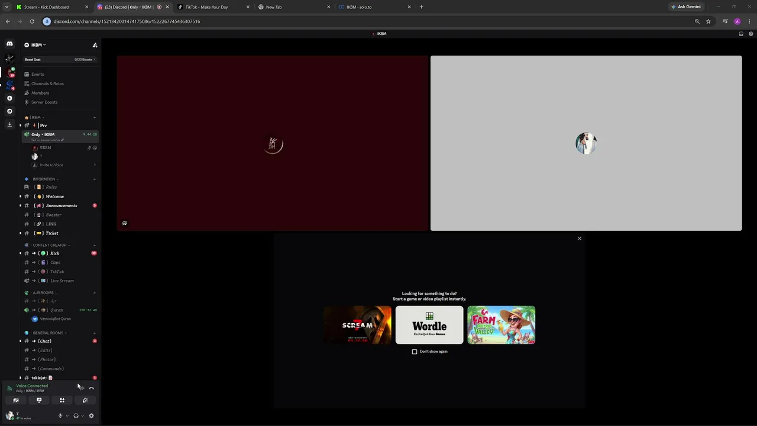Open a new Chrome tab
This screenshot has height=426, width=757.
pos(421,7)
